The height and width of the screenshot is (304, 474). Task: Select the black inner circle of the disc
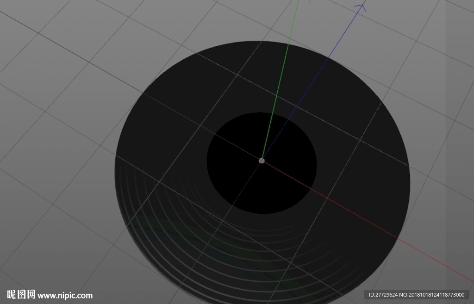[x=262, y=163]
